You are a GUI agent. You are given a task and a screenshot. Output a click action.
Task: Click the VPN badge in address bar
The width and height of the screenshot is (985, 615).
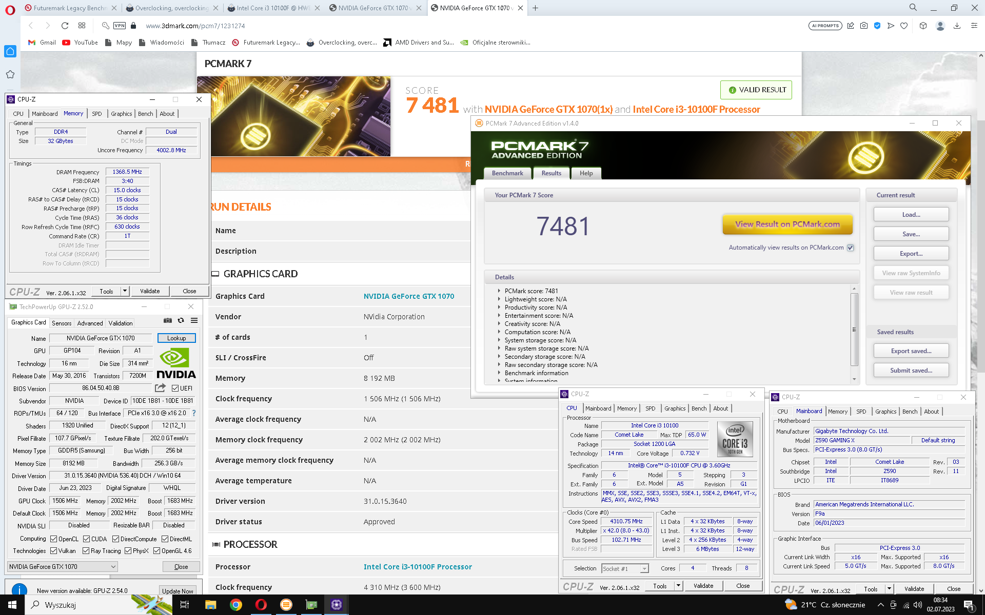[x=120, y=26]
